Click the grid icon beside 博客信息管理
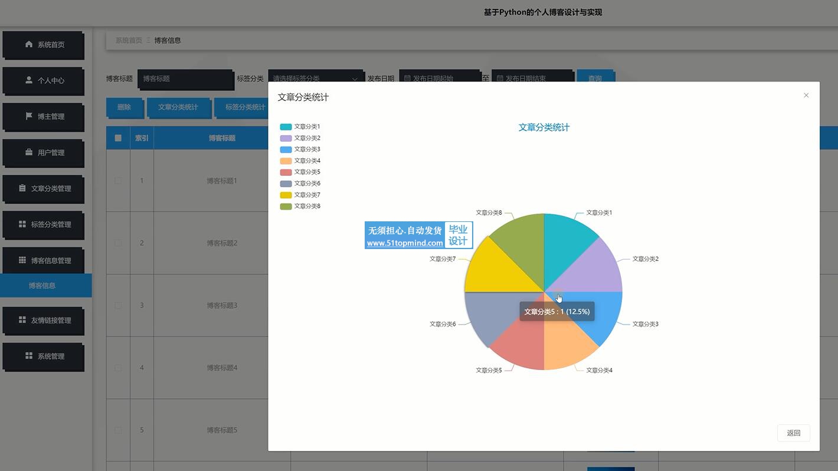Image resolution: width=838 pixels, height=471 pixels. pyautogui.click(x=22, y=260)
